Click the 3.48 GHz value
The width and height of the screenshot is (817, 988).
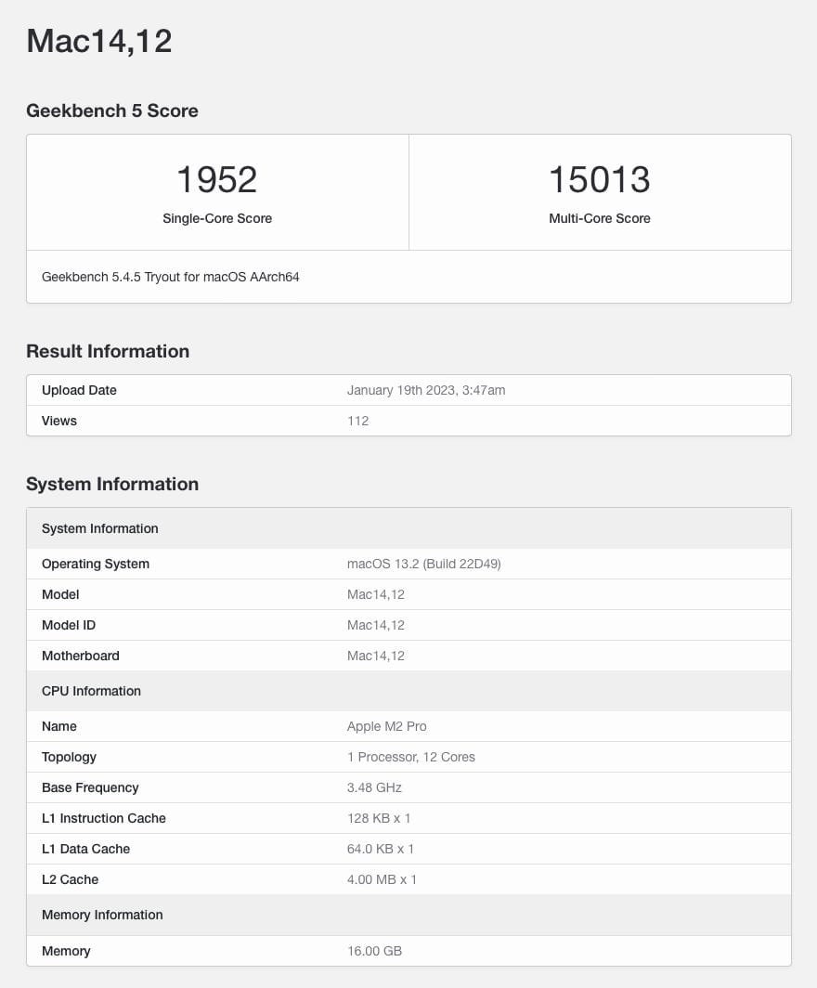click(x=374, y=787)
